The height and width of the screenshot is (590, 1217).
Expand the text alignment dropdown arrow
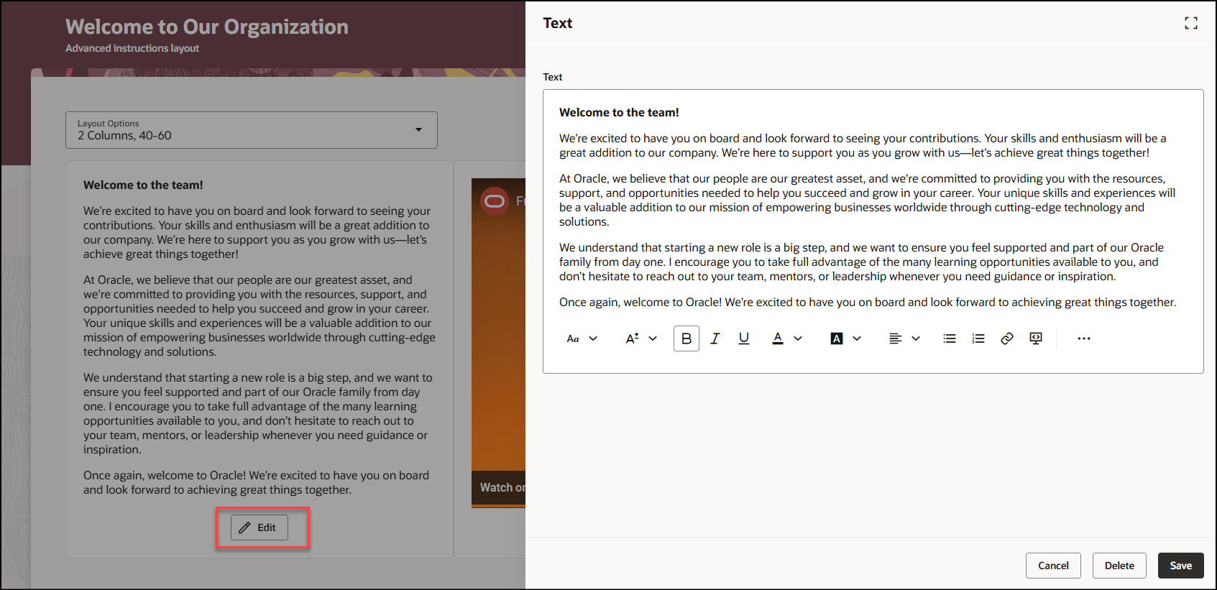[916, 338]
